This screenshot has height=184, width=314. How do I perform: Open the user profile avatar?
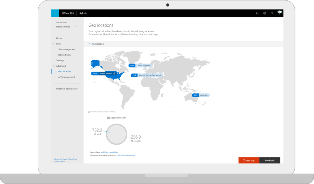click(x=279, y=13)
